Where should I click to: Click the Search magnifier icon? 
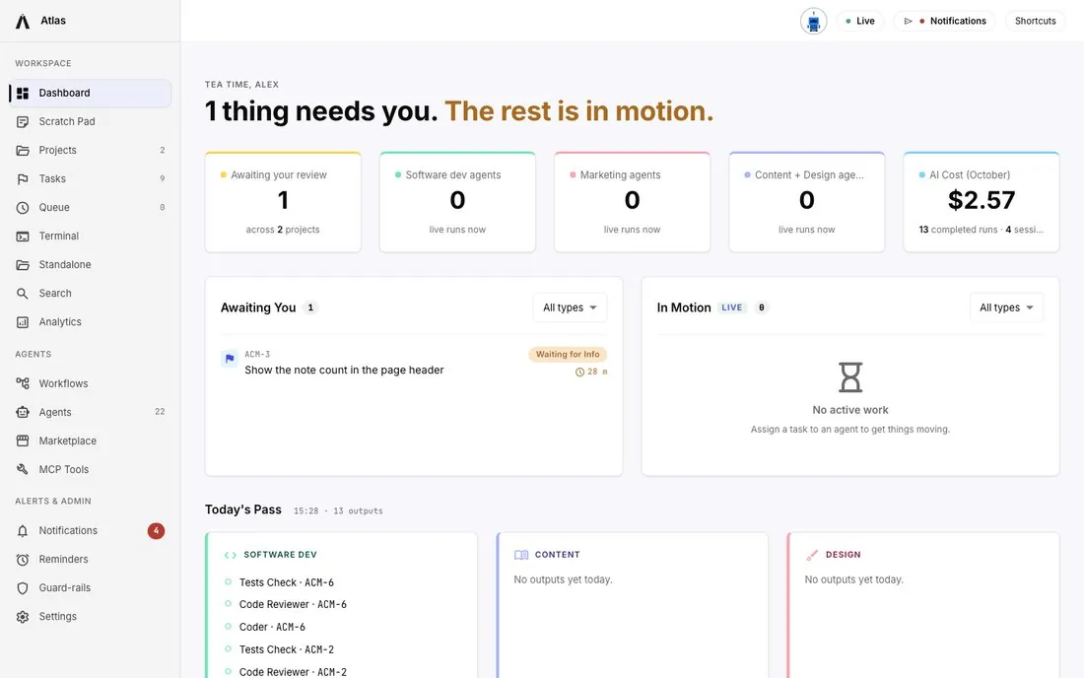coord(23,294)
